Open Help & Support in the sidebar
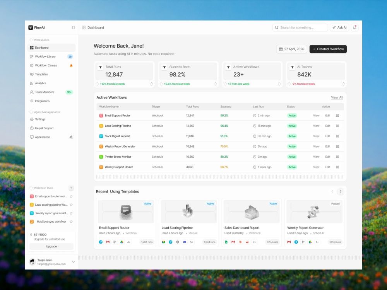 51,128
